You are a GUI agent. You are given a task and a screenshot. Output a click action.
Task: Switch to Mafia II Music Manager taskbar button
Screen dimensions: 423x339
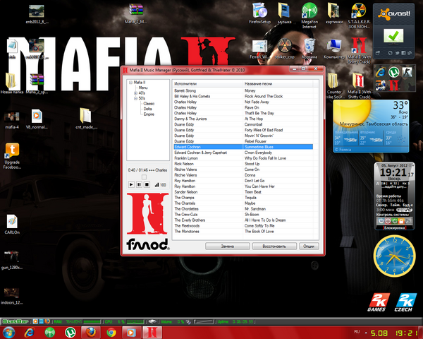click(152, 332)
